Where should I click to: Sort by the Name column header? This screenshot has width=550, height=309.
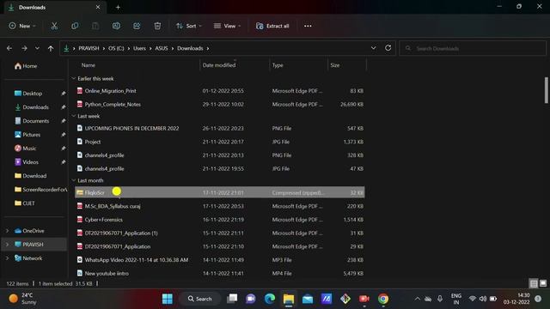[x=89, y=65]
